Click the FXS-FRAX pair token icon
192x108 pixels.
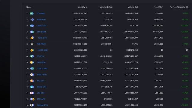(32, 44)
